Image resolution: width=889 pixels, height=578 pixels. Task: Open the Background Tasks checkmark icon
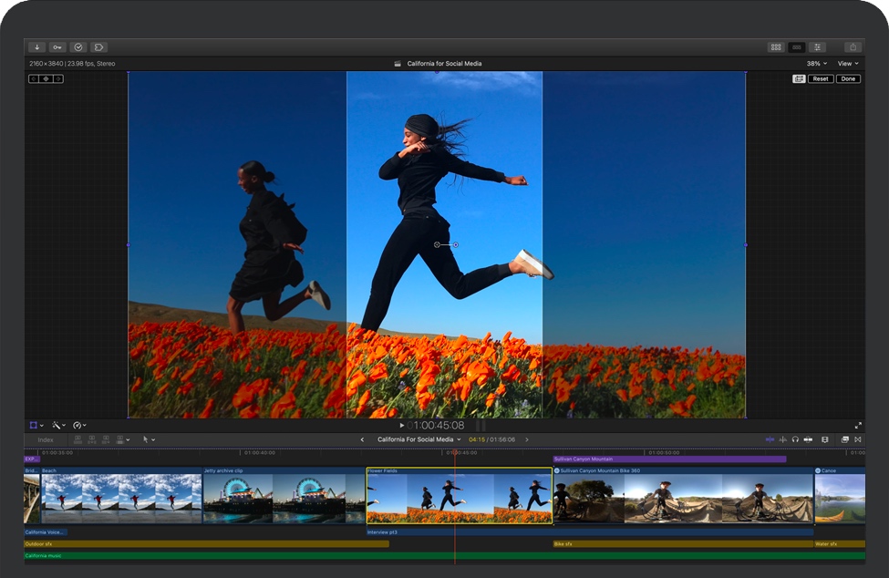(78, 46)
